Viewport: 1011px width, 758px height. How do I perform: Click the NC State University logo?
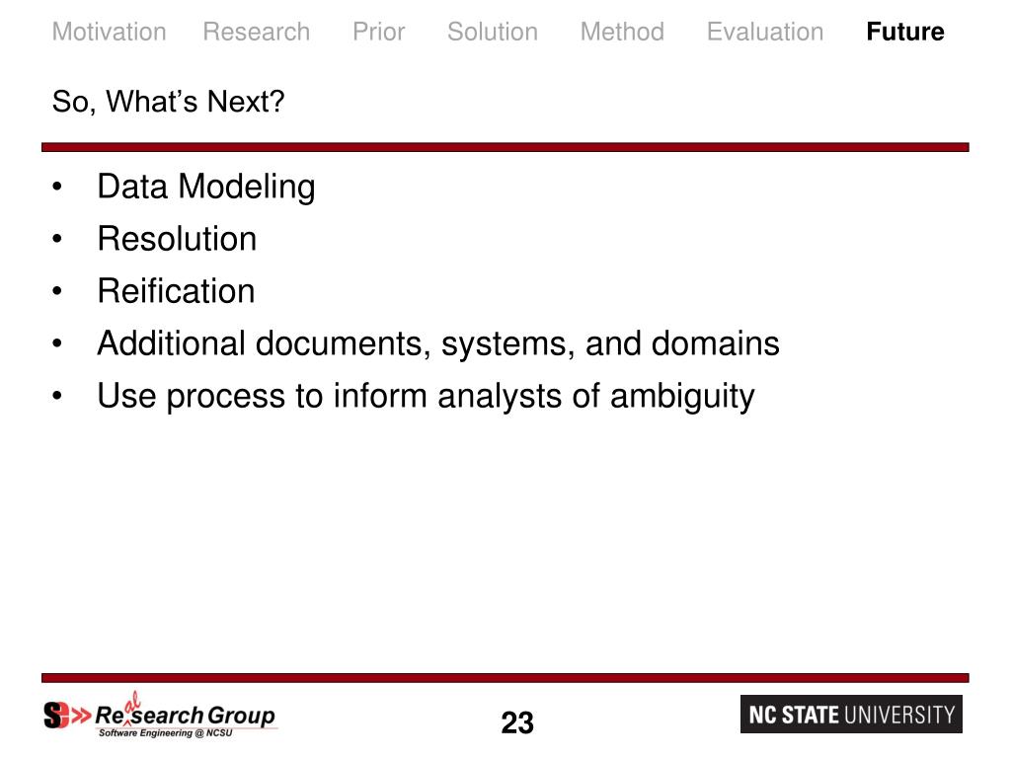(x=851, y=715)
